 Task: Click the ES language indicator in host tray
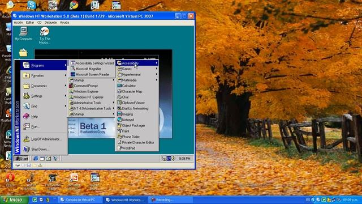pos(308,199)
